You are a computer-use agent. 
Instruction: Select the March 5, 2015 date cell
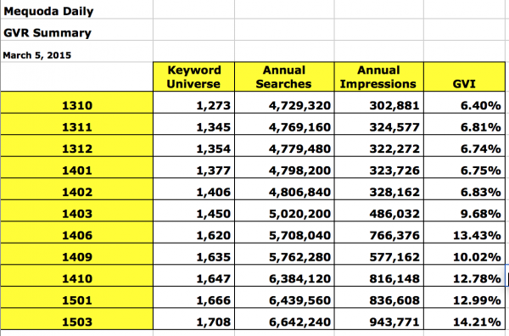[76, 51]
